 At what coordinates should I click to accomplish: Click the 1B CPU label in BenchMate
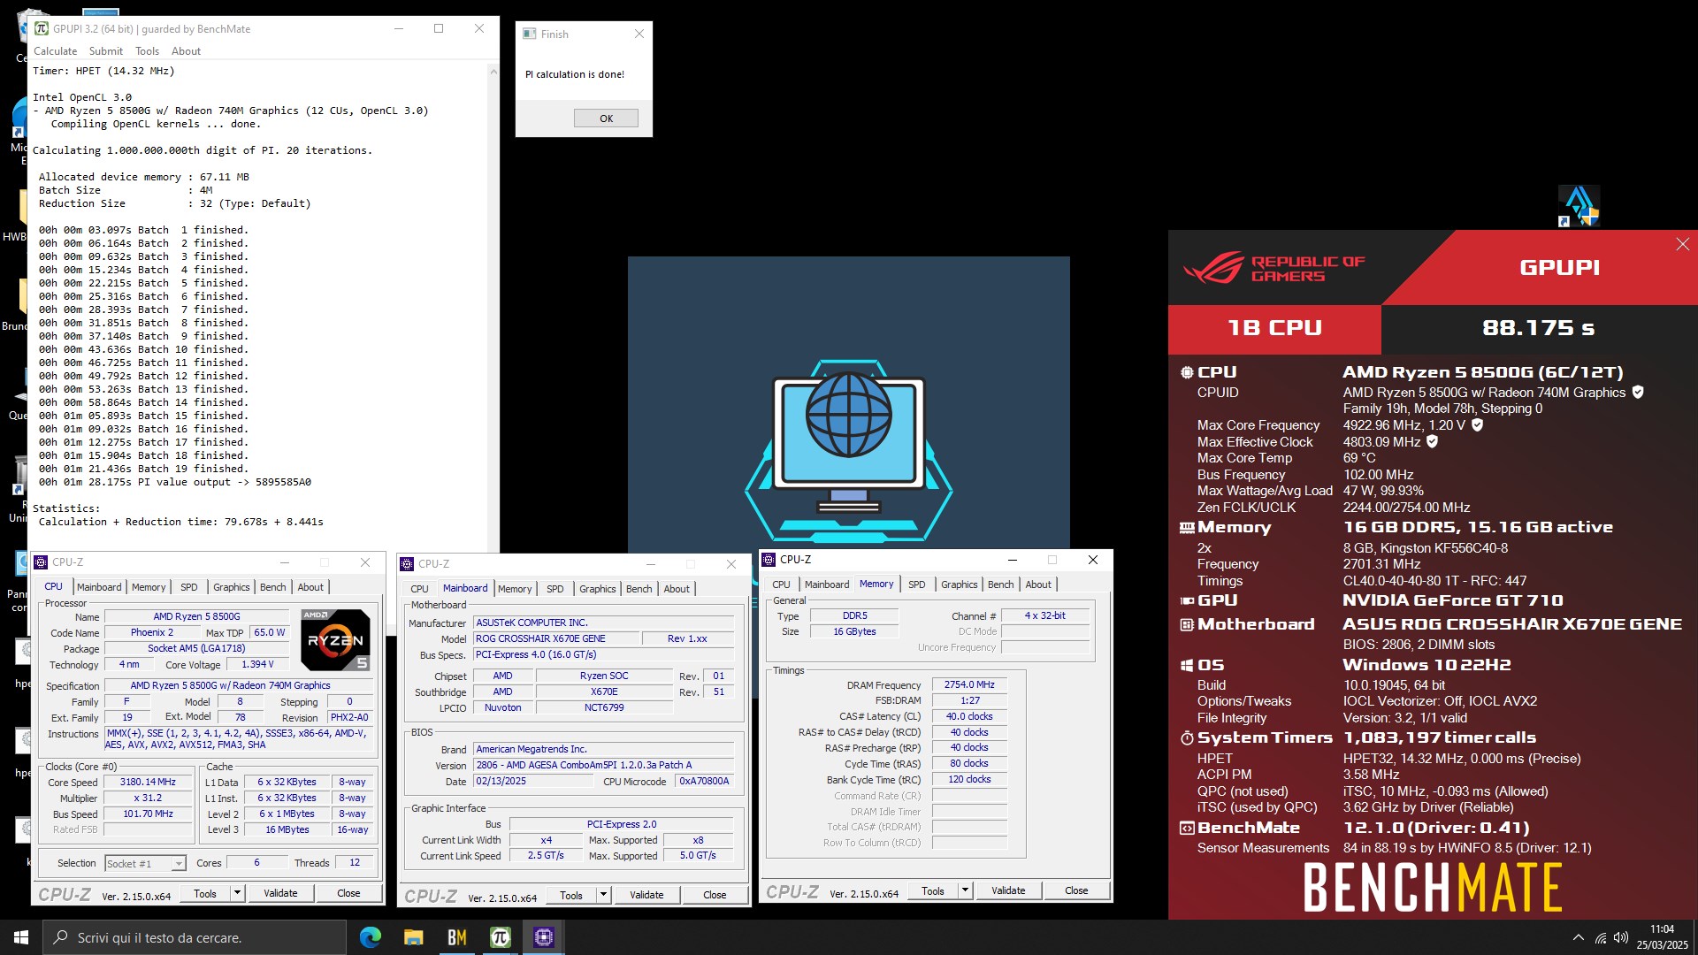coord(1274,328)
